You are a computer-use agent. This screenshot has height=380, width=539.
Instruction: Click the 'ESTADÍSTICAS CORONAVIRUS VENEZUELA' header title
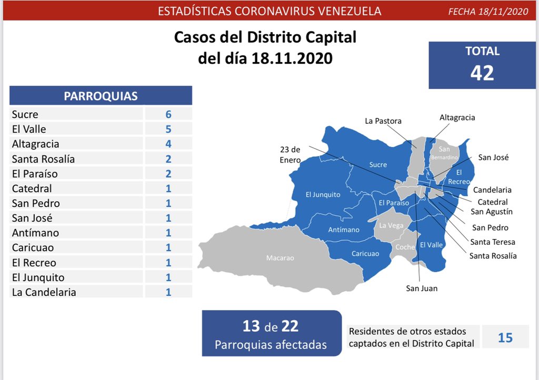pyautogui.click(x=269, y=11)
